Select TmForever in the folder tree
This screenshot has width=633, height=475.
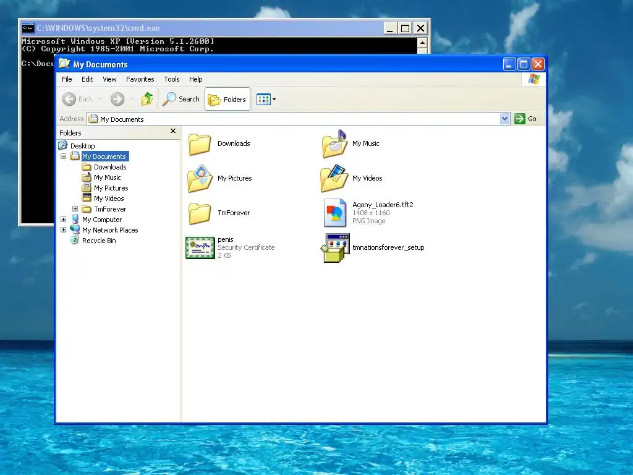pyautogui.click(x=110, y=209)
